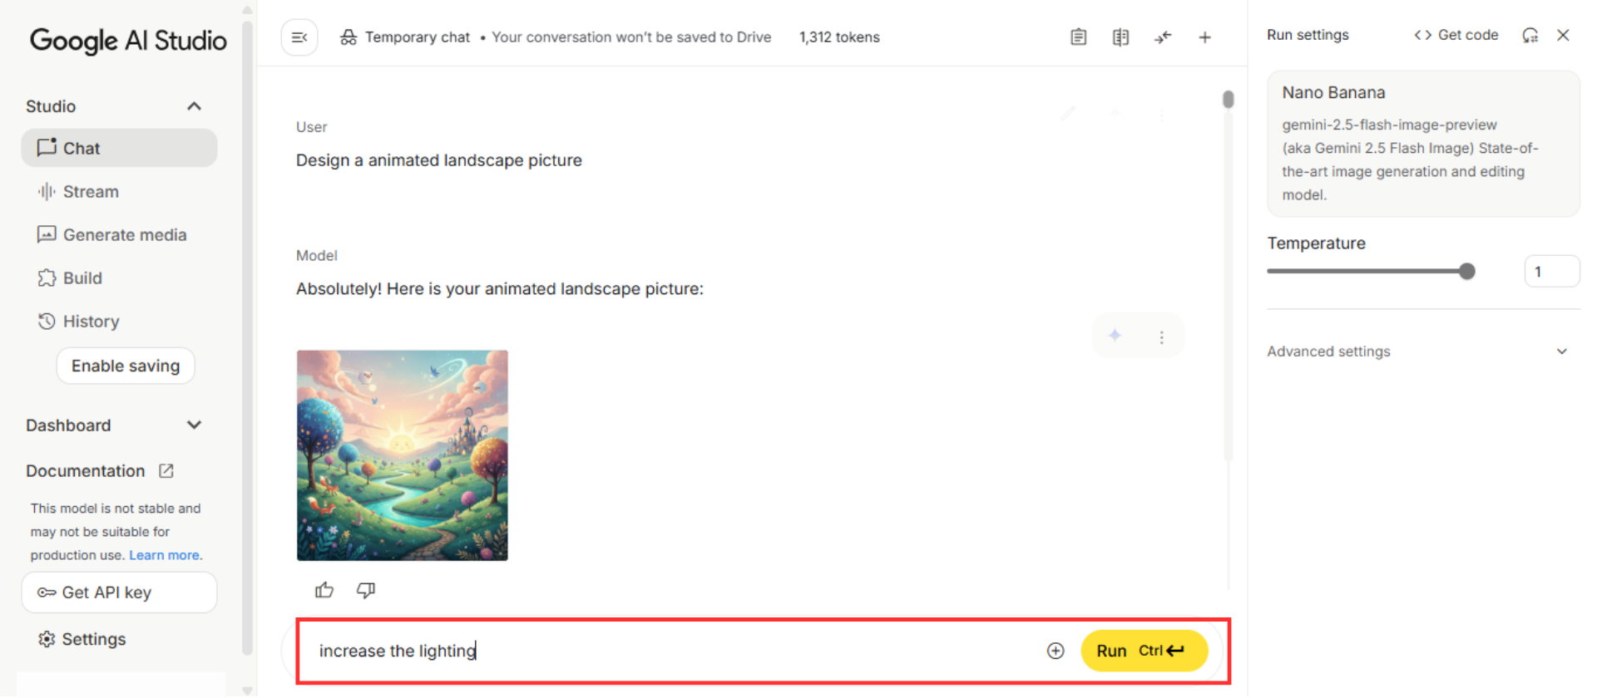Viewport: 1597px width, 698px height.
Task: Click the Learn more link
Action: tap(164, 555)
